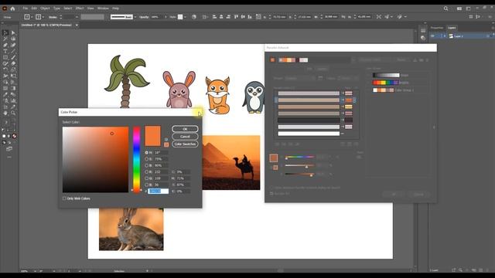The width and height of the screenshot is (495, 278).
Task: Select the Rotate tool
Action: click(x=5, y=69)
